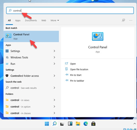Click the folder icon for control in views

point(7,100)
